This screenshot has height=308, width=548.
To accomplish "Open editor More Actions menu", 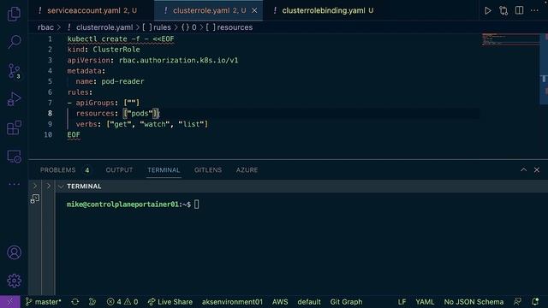I will [x=534, y=10].
